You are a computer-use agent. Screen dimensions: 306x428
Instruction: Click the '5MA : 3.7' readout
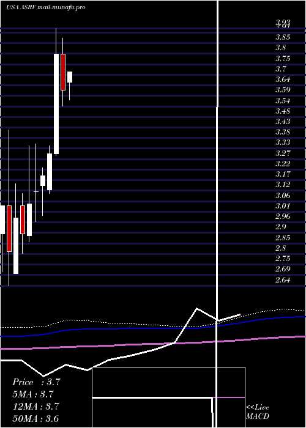tap(33, 394)
